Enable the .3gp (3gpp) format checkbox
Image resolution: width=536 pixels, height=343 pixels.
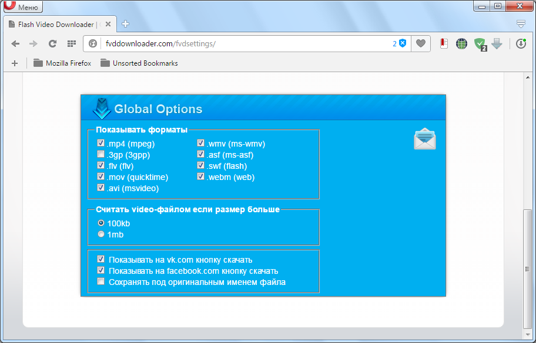pyautogui.click(x=101, y=155)
